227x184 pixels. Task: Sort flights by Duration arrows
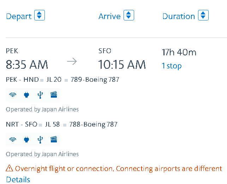pyautogui.click(x=203, y=16)
